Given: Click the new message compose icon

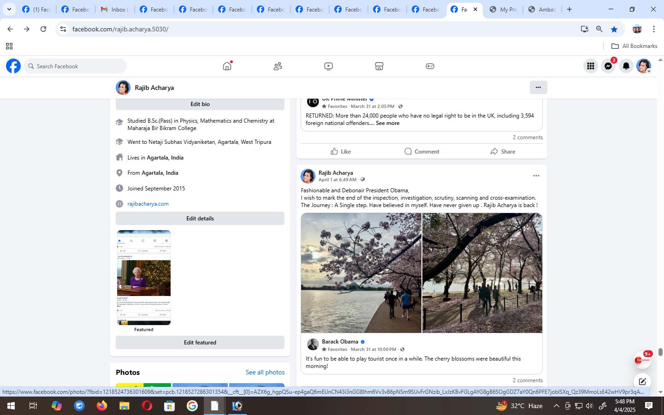Looking at the screenshot, I should 642,381.
